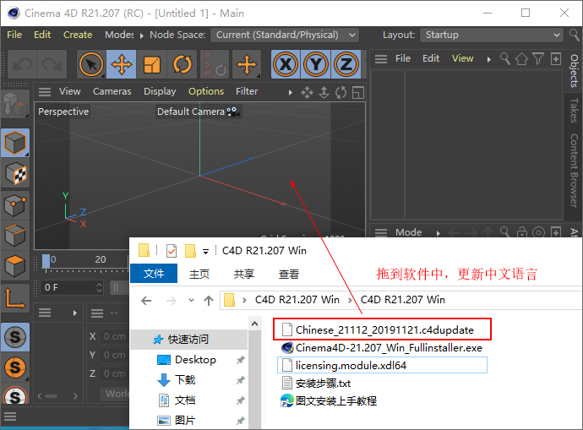Viewport: 583px width, 430px height.
Task: Click the PSR reset icon
Action: tap(215, 65)
